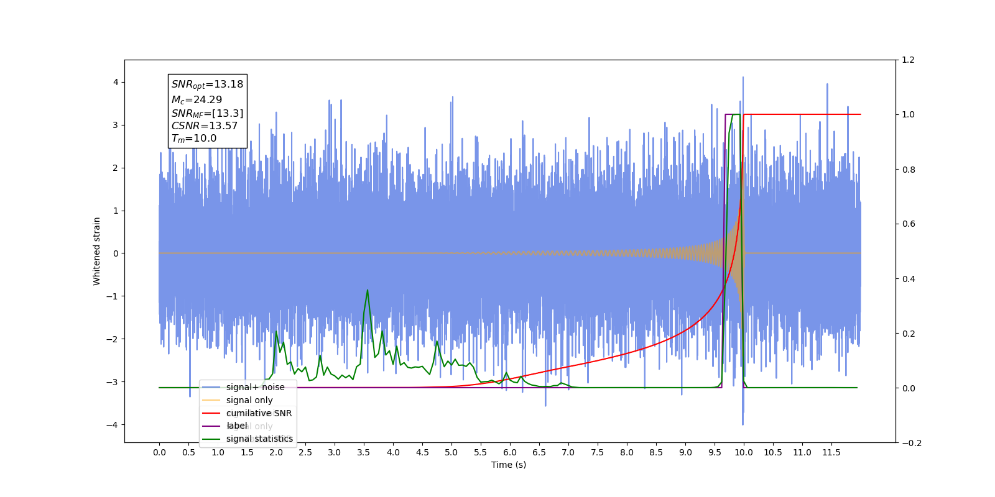Click the SNRopt=13.18 annotation text
Screen dimensions: 995x497
click(x=207, y=84)
